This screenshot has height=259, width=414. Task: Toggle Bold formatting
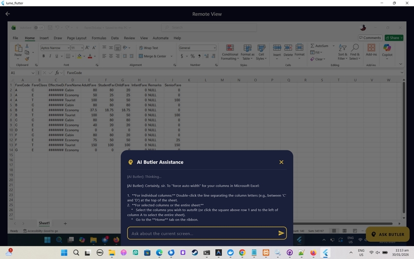coord(44,56)
